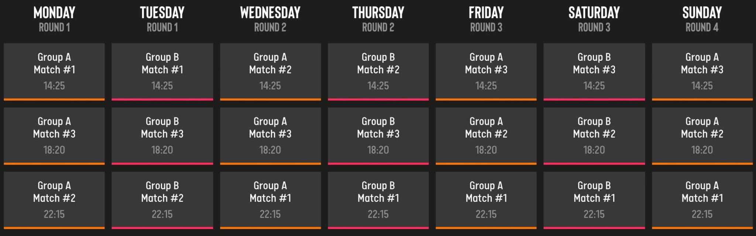Open Tuesday Group B Match #3 at 18:20
The image size is (756, 236).
tap(162, 136)
